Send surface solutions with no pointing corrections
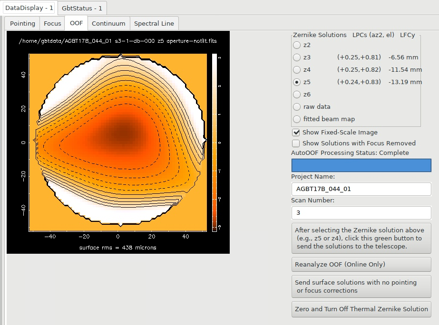This screenshot has width=439, height=325. tap(361, 287)
